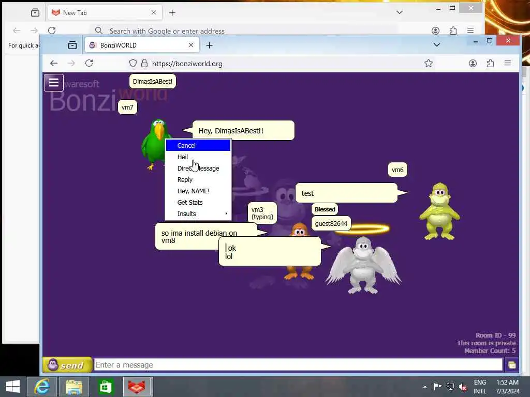Click the padlock site security icon

[x=144, y=64]
